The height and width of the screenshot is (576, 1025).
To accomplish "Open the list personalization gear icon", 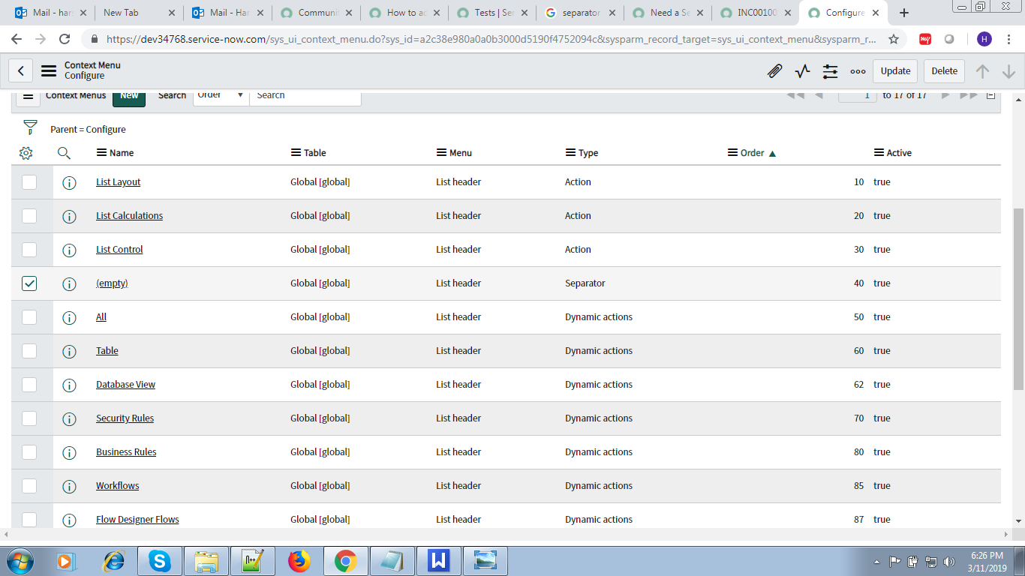I will coord(26,152).
